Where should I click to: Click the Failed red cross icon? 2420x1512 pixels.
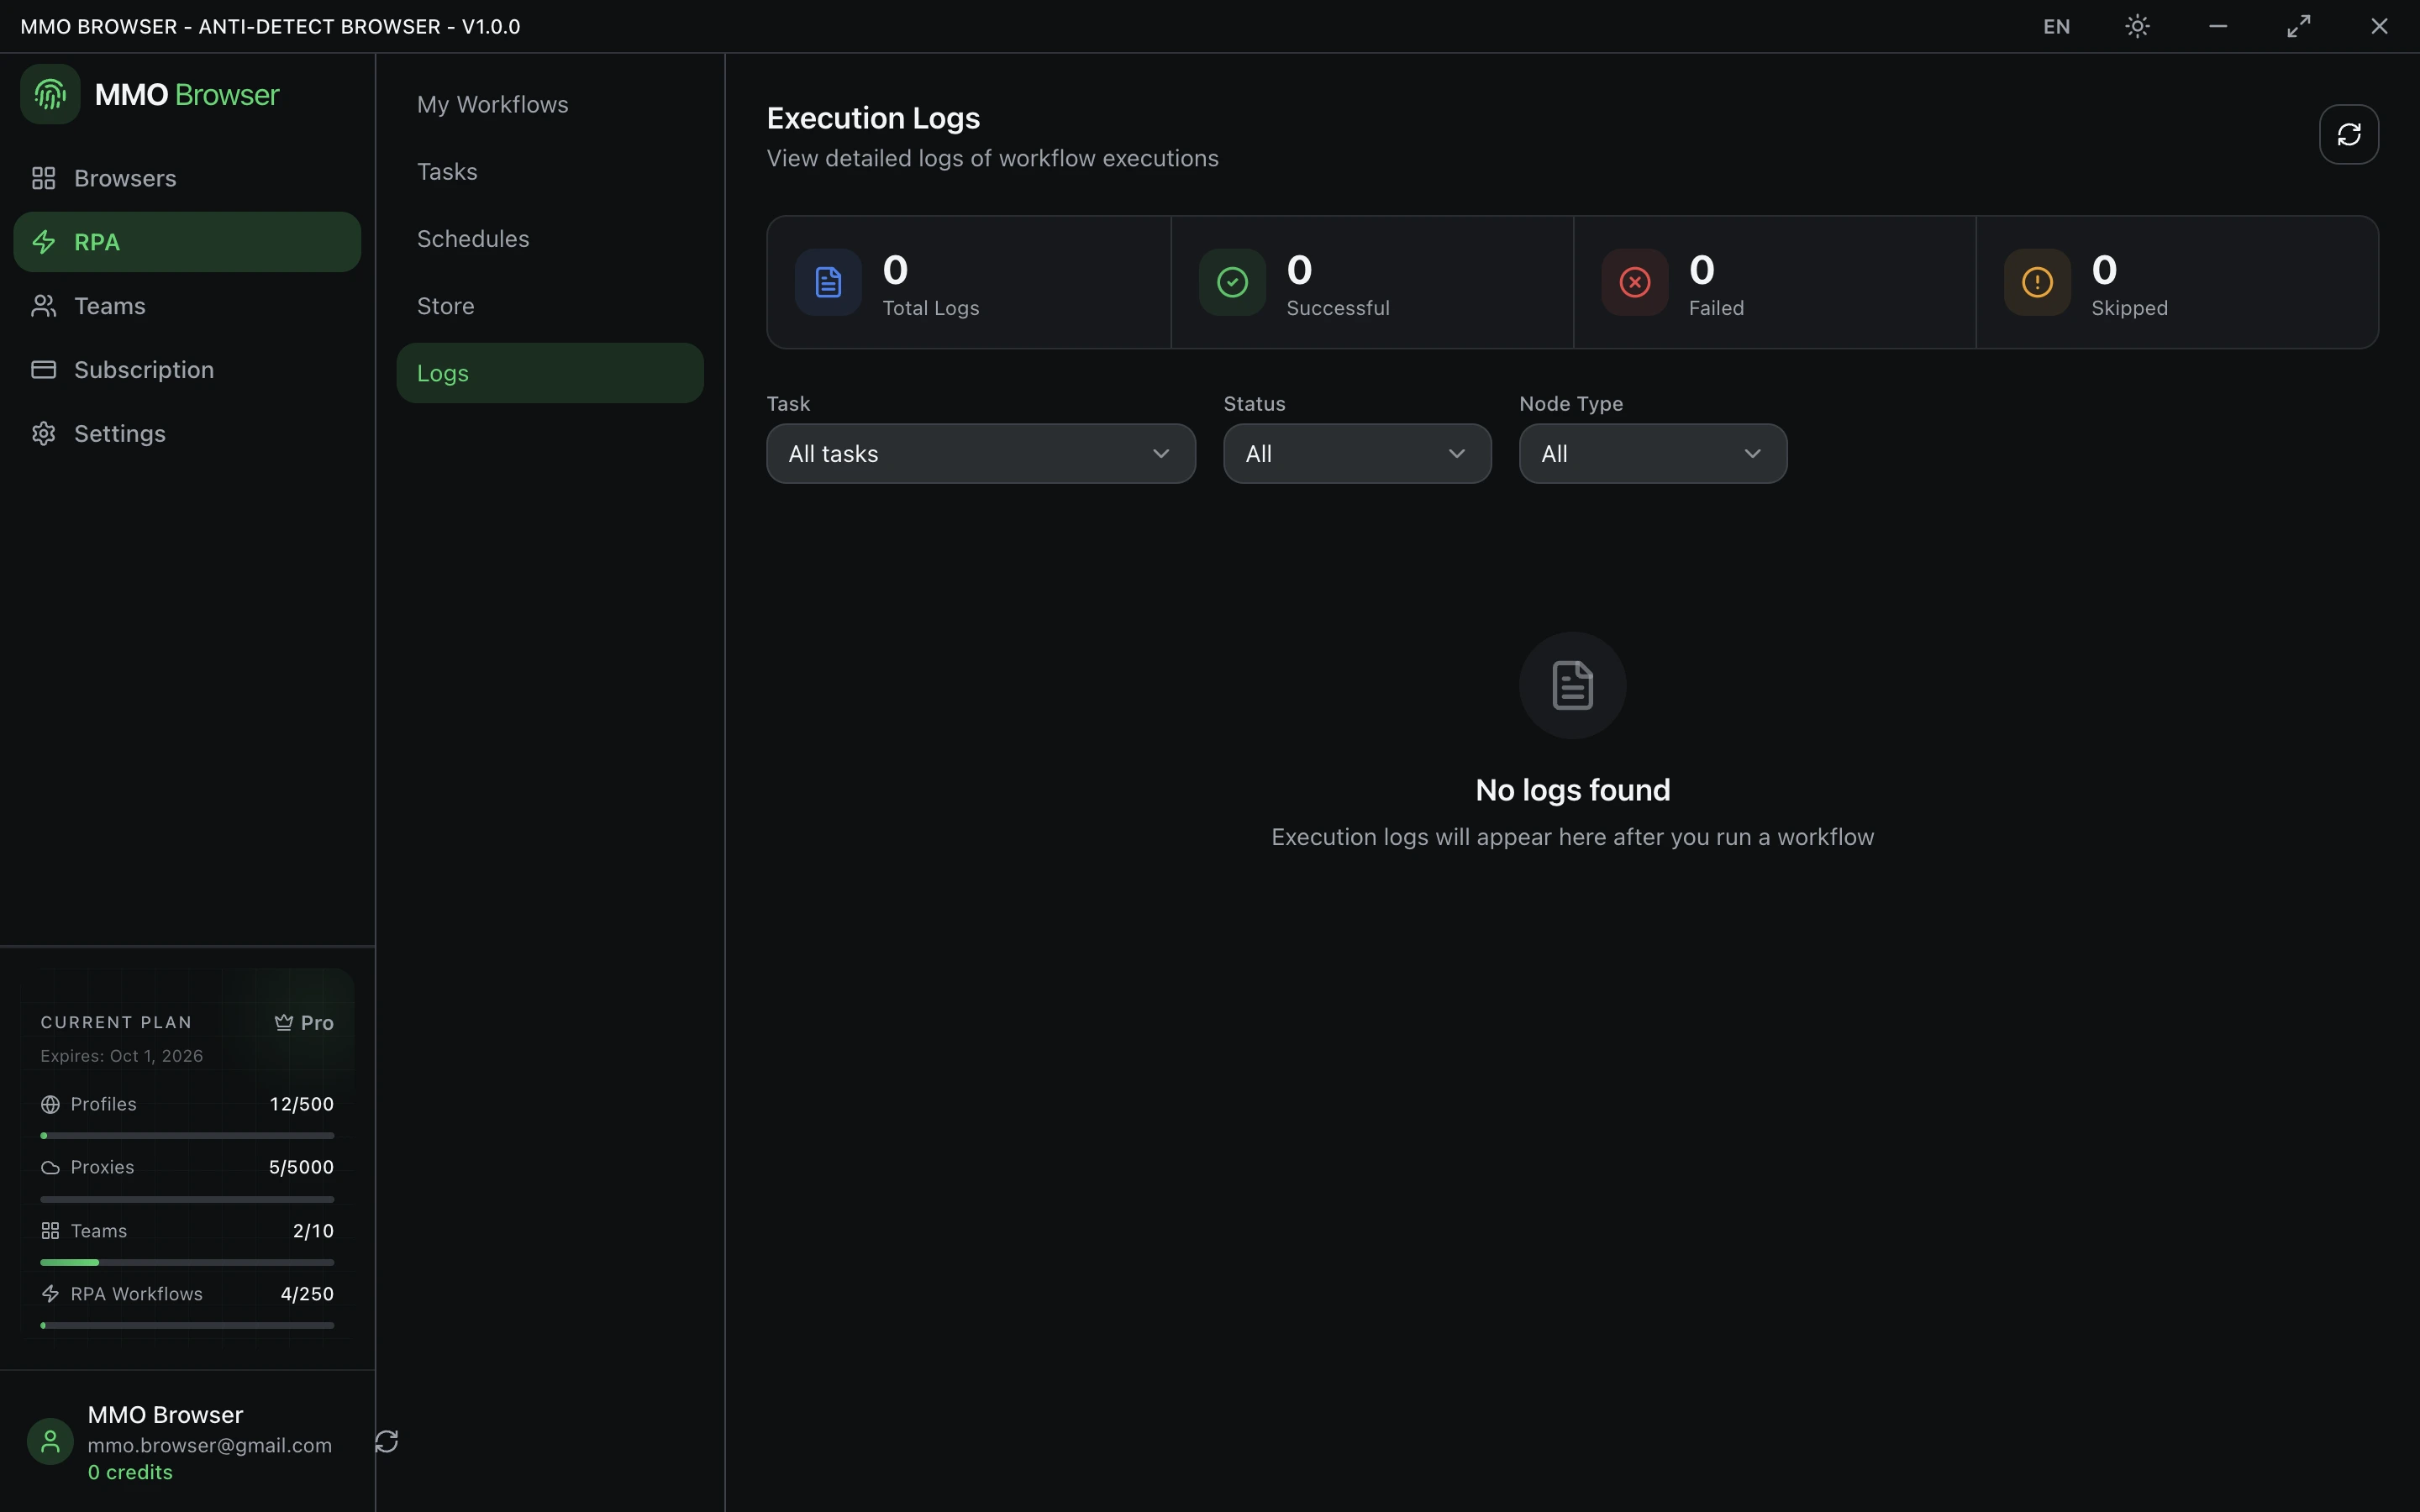[1634, 282]
